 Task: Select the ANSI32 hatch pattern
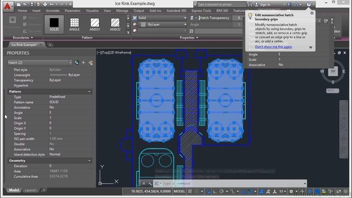[115, 24]
